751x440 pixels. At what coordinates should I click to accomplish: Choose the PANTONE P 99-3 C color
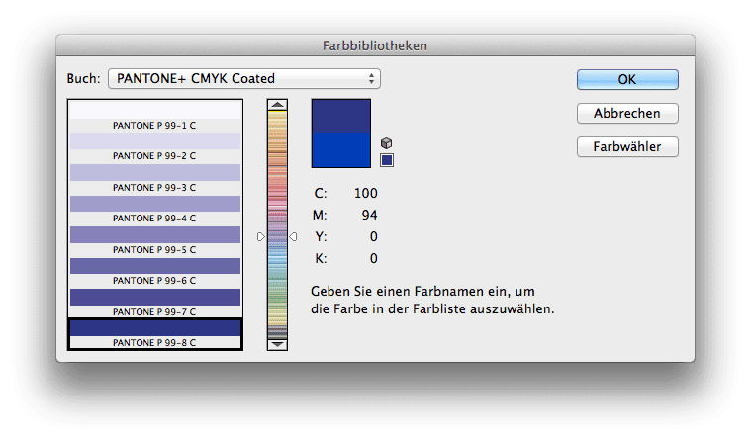pyautogui.click(x=155, y=179)
